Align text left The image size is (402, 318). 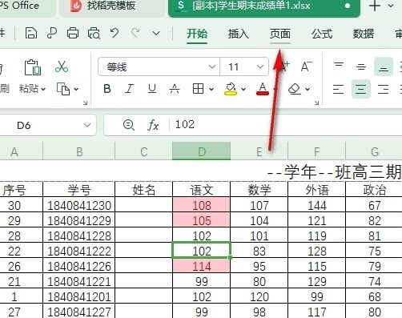[x=339, y=89]
